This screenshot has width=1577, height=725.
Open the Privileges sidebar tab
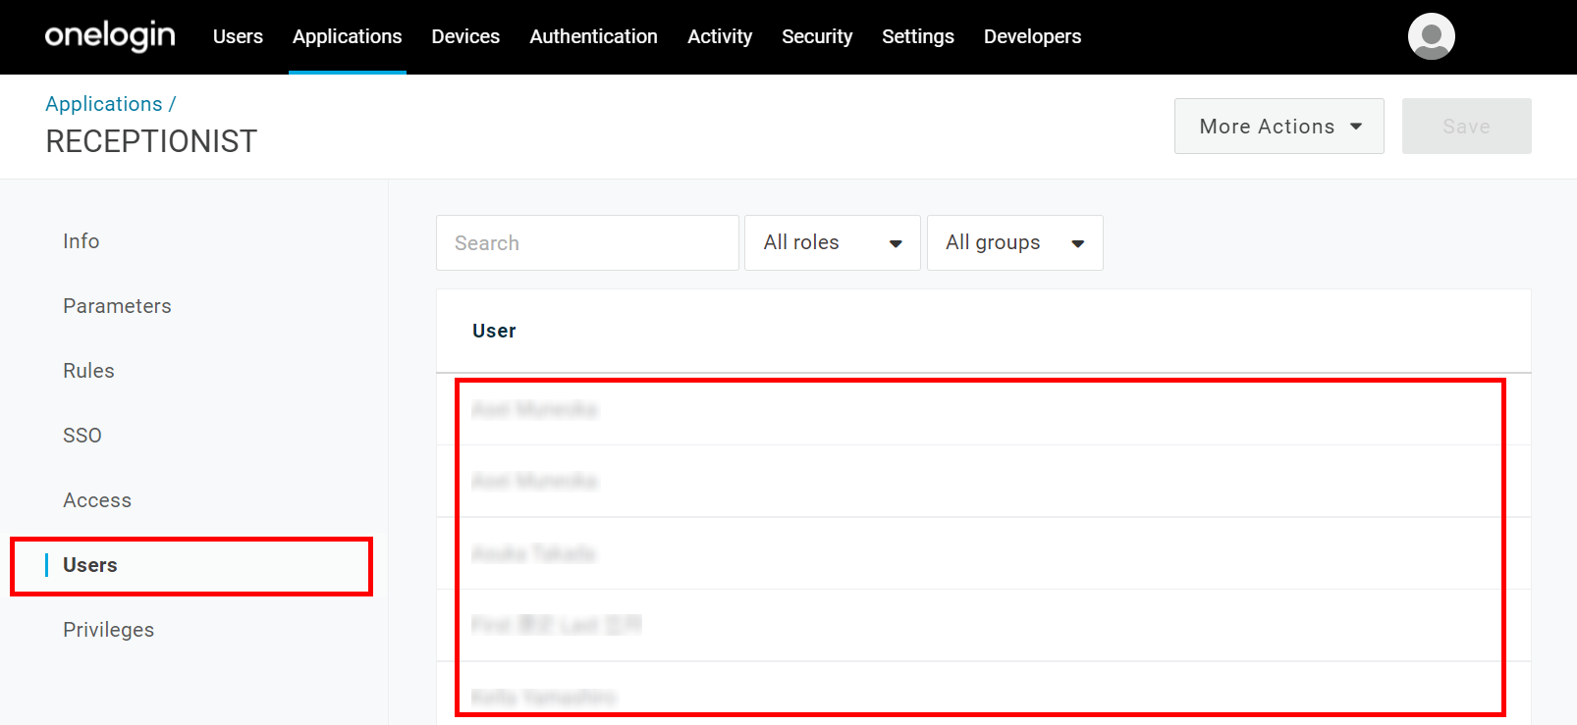109,630
